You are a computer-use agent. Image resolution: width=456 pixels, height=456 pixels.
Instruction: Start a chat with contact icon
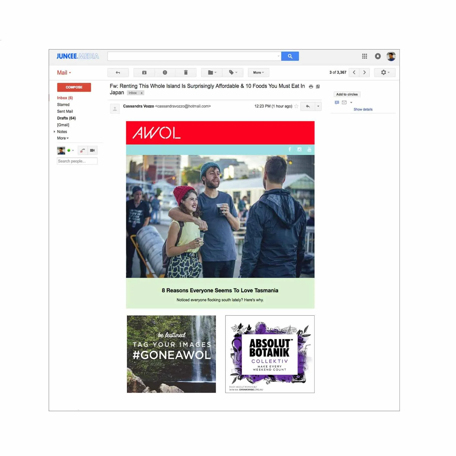tap(337, 103)
